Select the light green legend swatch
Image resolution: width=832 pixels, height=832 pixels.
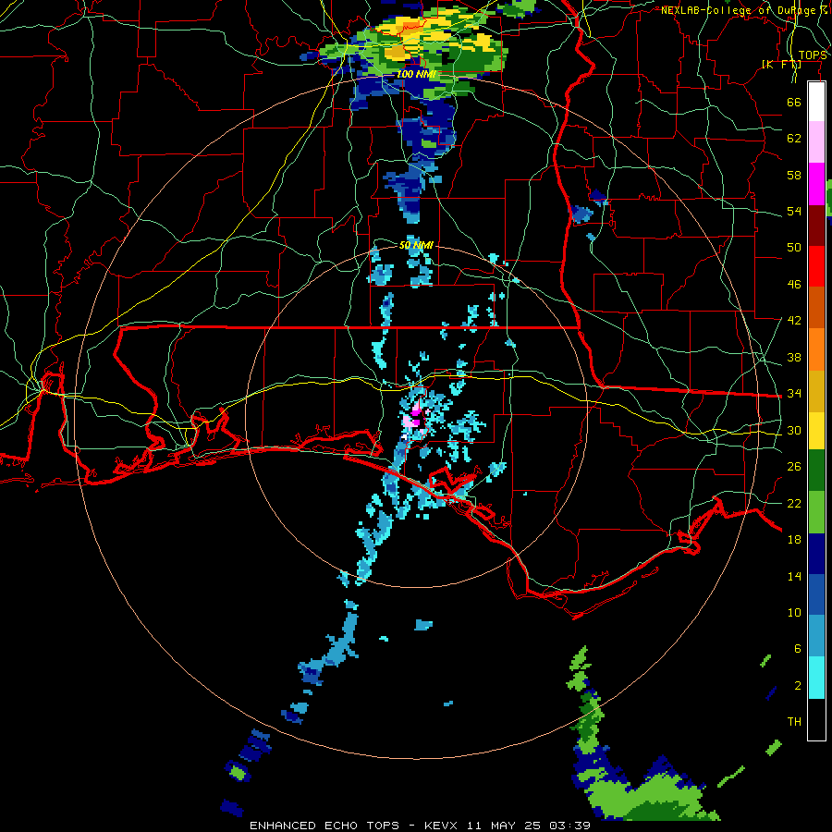coord(816,512)
